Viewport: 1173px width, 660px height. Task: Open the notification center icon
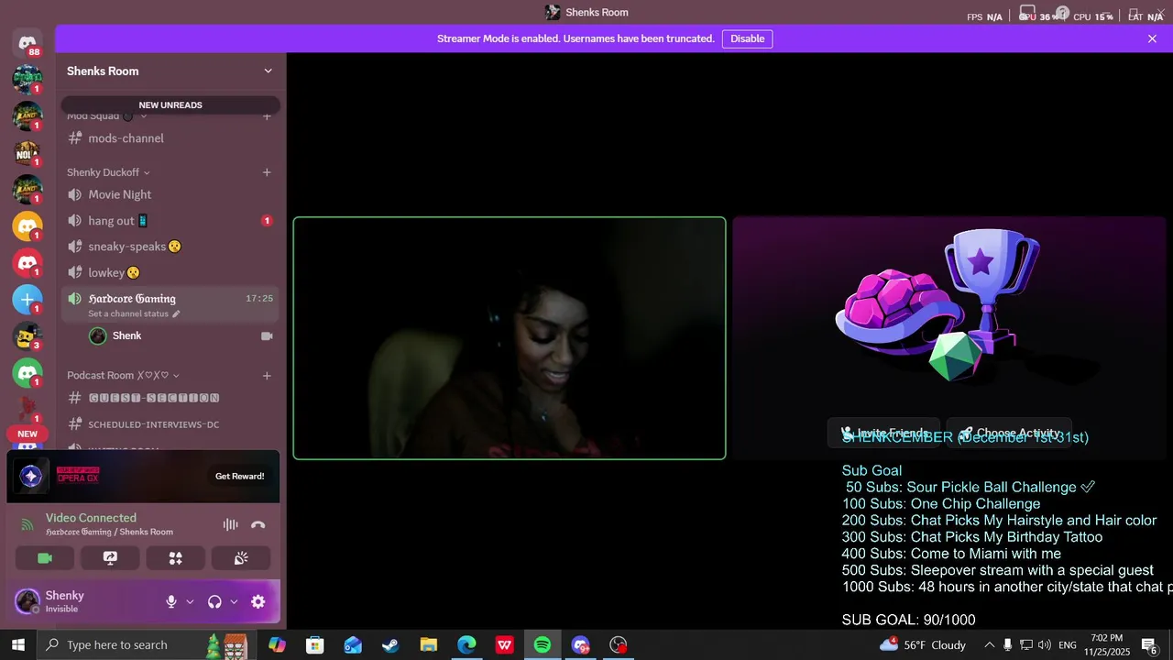pos(1149,644)
